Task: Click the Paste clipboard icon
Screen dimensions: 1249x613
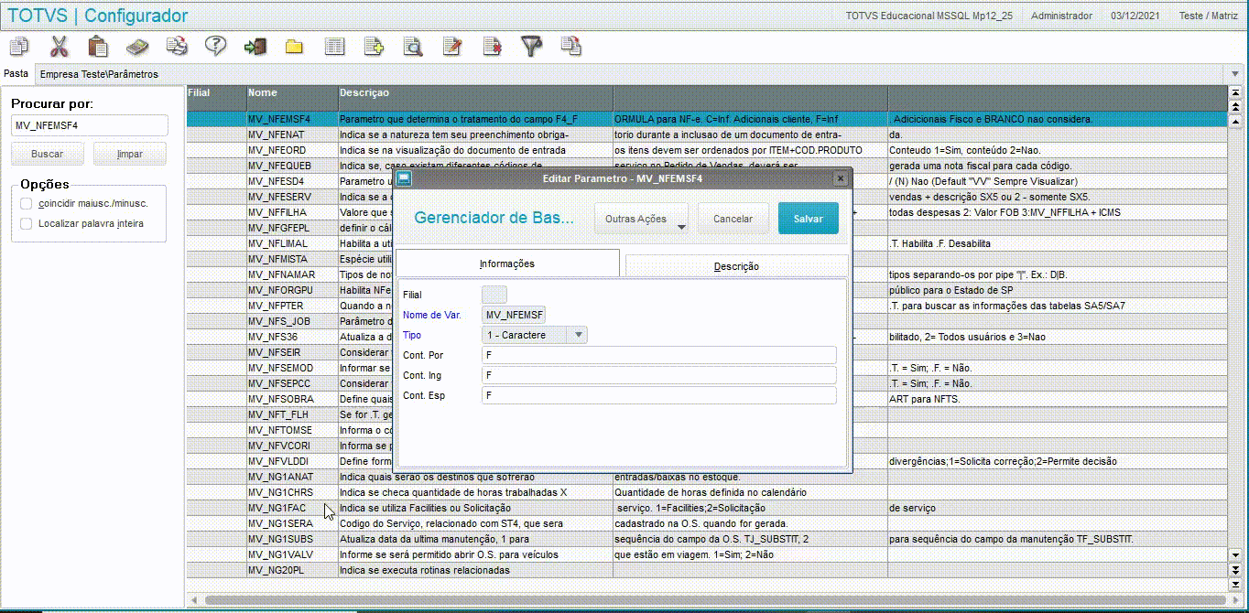Action: 98,46
